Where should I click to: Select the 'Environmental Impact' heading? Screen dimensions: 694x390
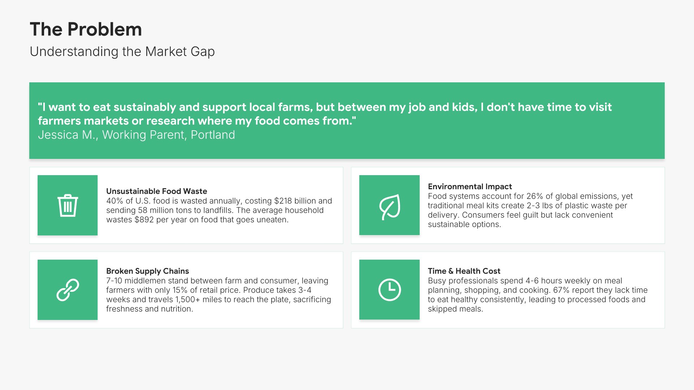470,186
